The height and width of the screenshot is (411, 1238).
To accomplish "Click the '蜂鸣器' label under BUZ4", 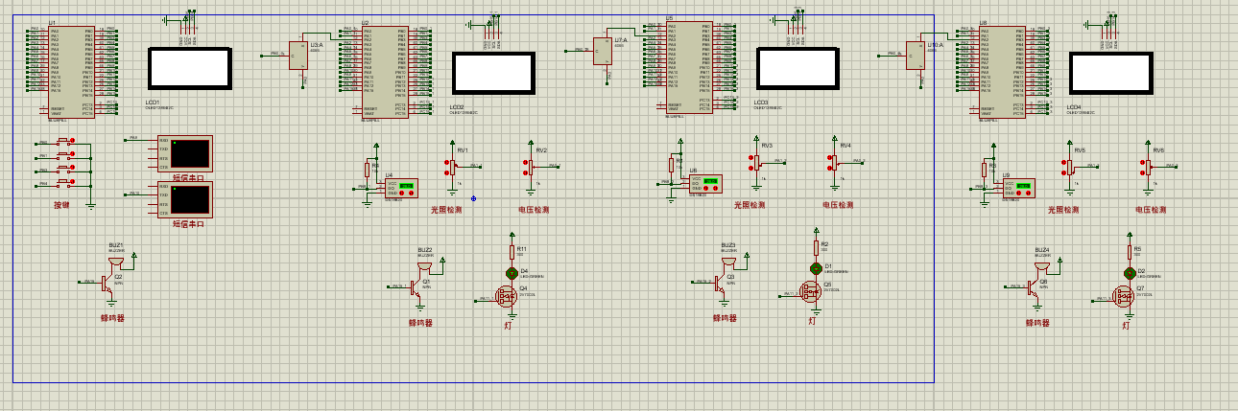I will point(1038,323).
